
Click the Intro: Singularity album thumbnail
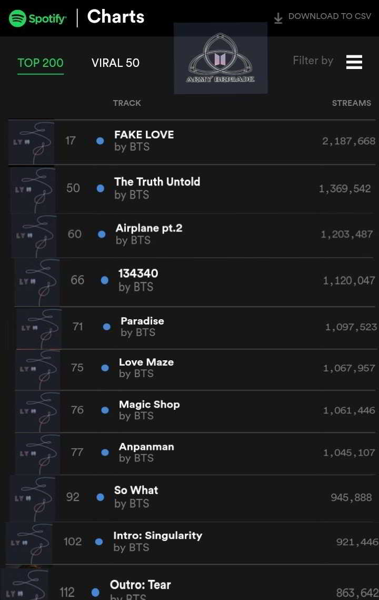[29, 543]
